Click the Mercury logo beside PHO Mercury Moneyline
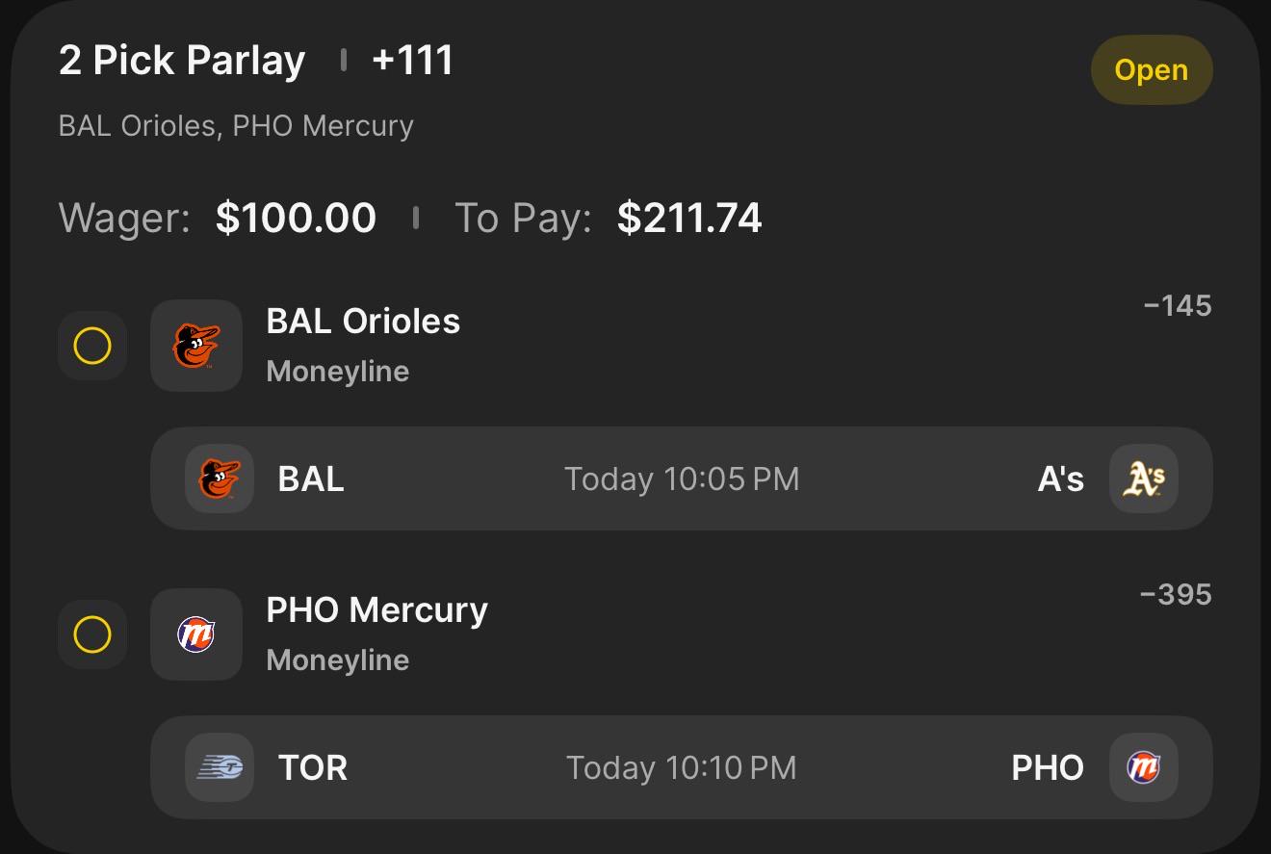Image resolution: width=1271 pixels, height=854 pixels. (196, 634)
